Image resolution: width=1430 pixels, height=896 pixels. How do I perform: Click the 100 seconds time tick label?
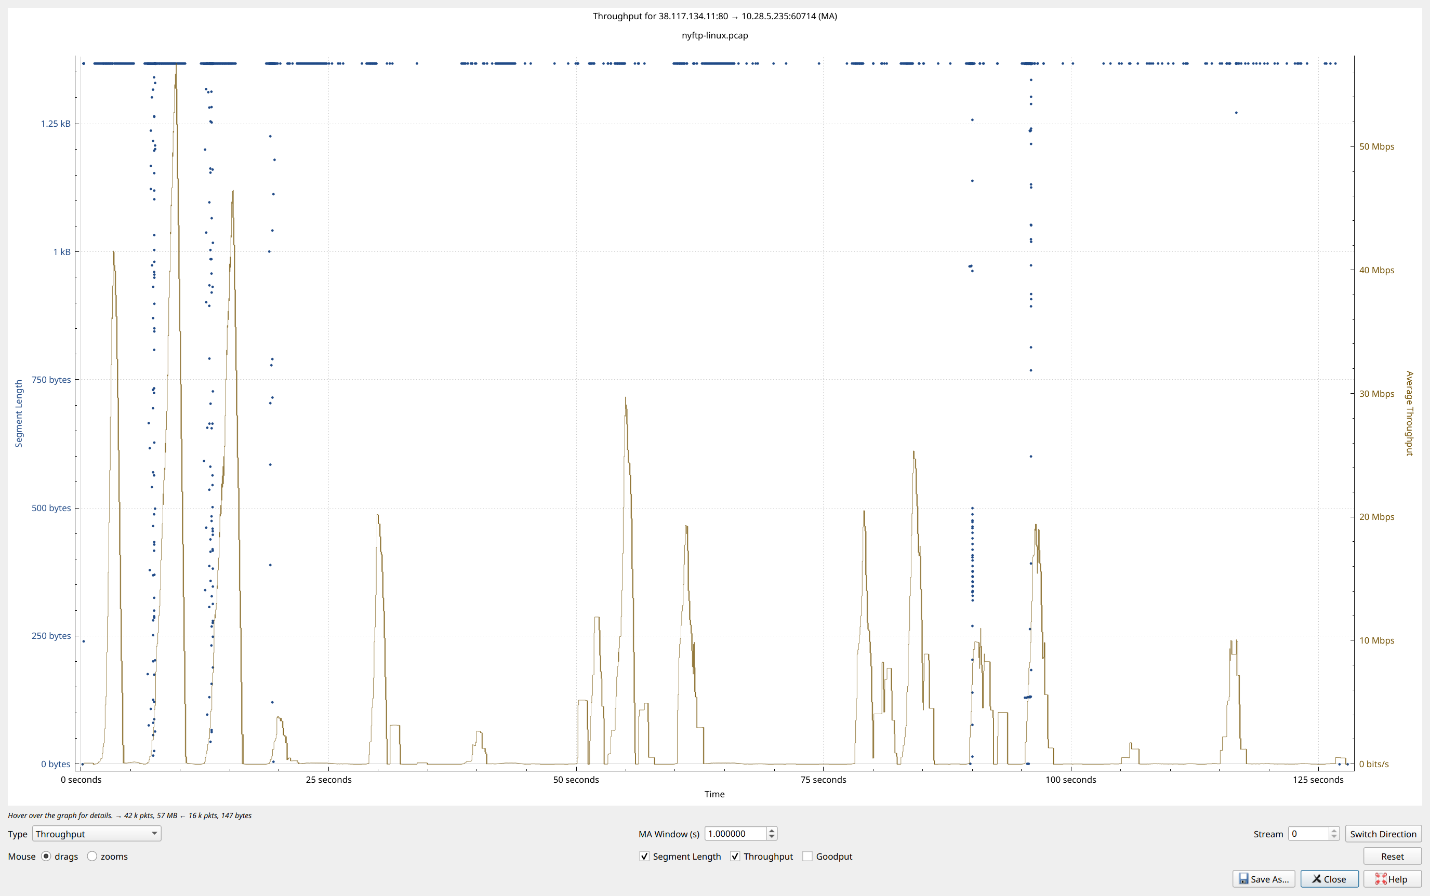1071,780
